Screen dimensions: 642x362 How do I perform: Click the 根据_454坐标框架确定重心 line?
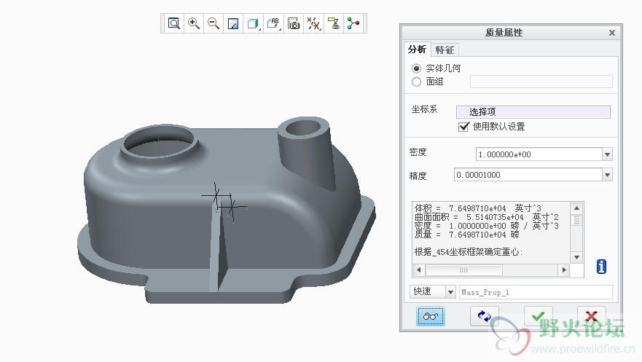pyautogui.click(x=469, y=252)
